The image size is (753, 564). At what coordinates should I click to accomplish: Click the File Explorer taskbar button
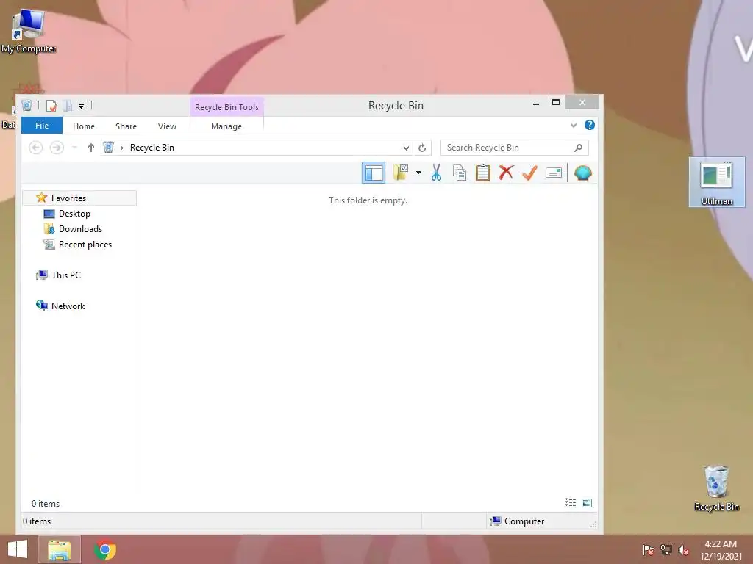[59, 549]
